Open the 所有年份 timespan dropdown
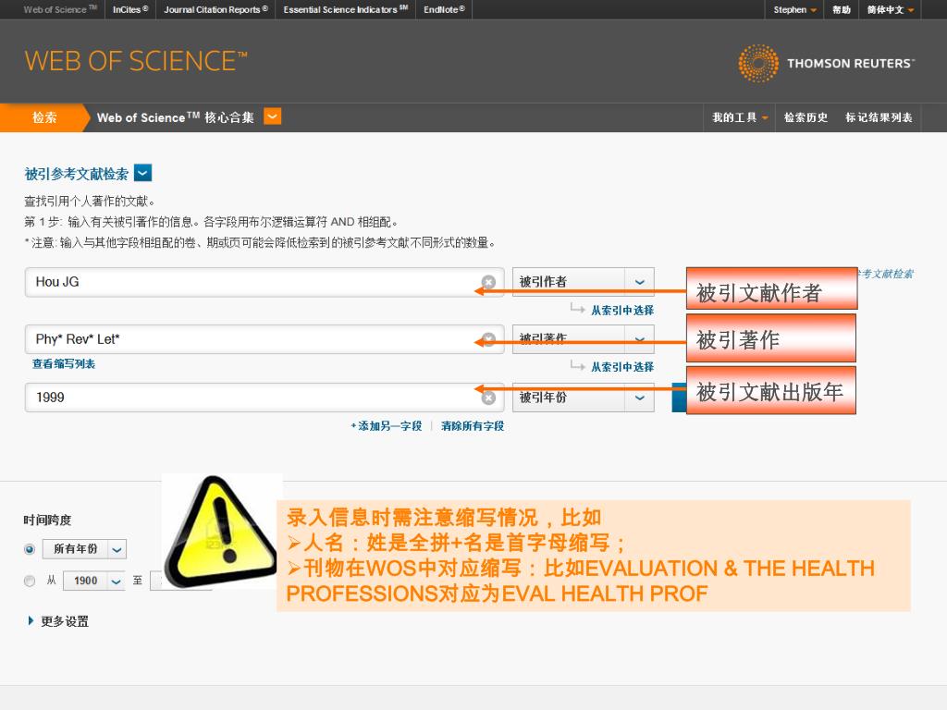This screenshot has height=710, width=947. [84, 549]
